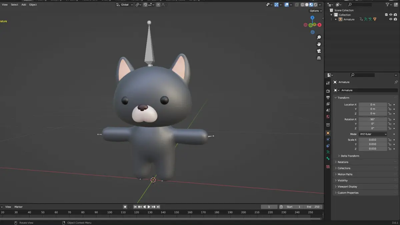The height and width of the screenshot is (225, 400).
Task: Open the viewport View menu
Action: click(5, 5)
